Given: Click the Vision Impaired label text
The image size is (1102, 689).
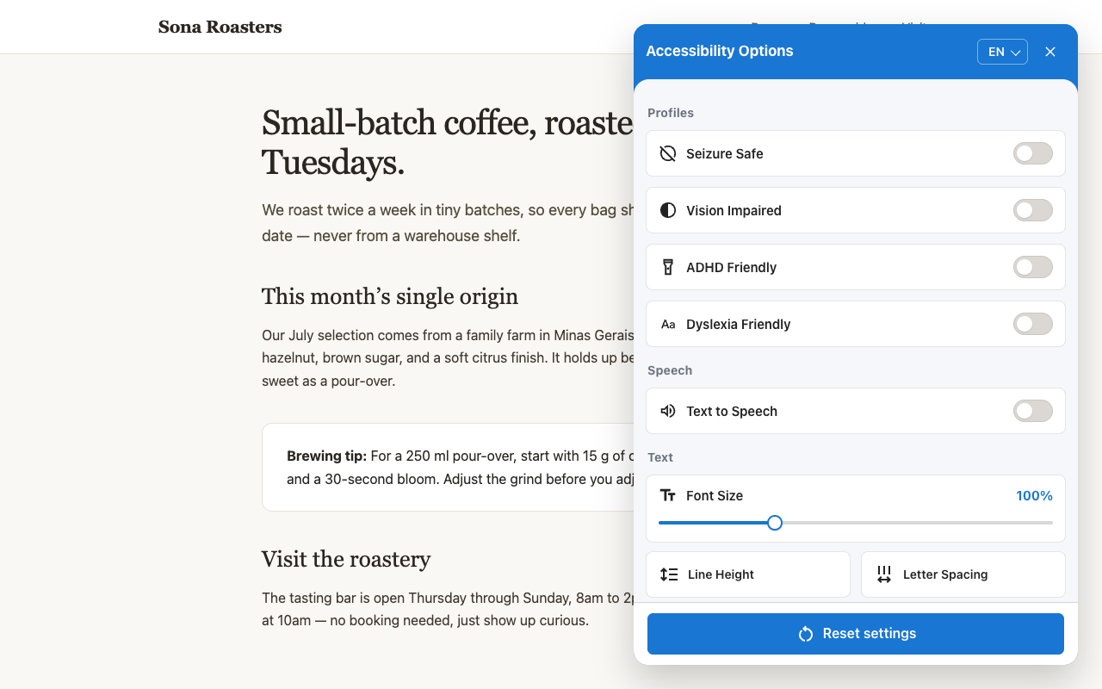Looking at the screenshot, I should (x=734, y=210).
